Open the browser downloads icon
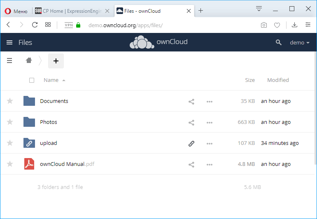This screenshot has width=317, height=219. click(294, 25)
